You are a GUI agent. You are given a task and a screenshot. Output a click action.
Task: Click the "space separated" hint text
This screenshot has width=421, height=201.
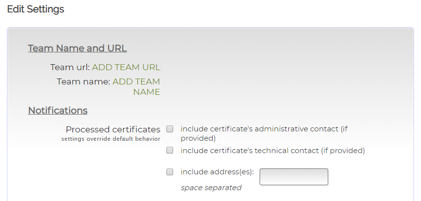pos(211,188)
